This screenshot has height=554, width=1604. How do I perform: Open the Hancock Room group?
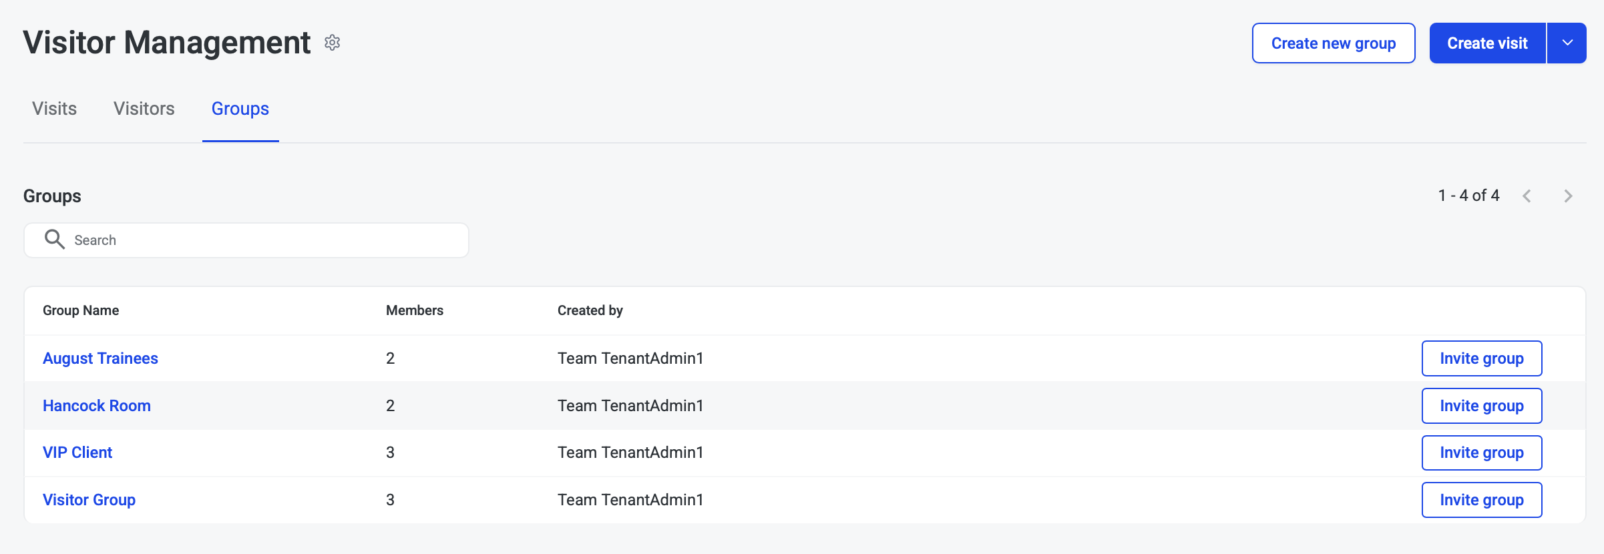(x=97, y=406)
